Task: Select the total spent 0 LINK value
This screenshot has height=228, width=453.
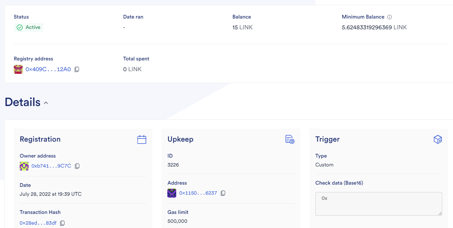Action: coord(132,69)
